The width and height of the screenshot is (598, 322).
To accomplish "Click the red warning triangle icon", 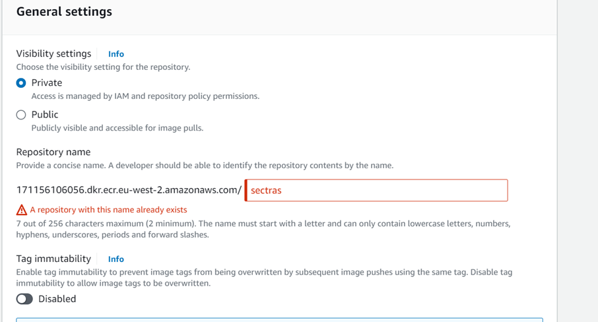I will [x=22, y=210].
